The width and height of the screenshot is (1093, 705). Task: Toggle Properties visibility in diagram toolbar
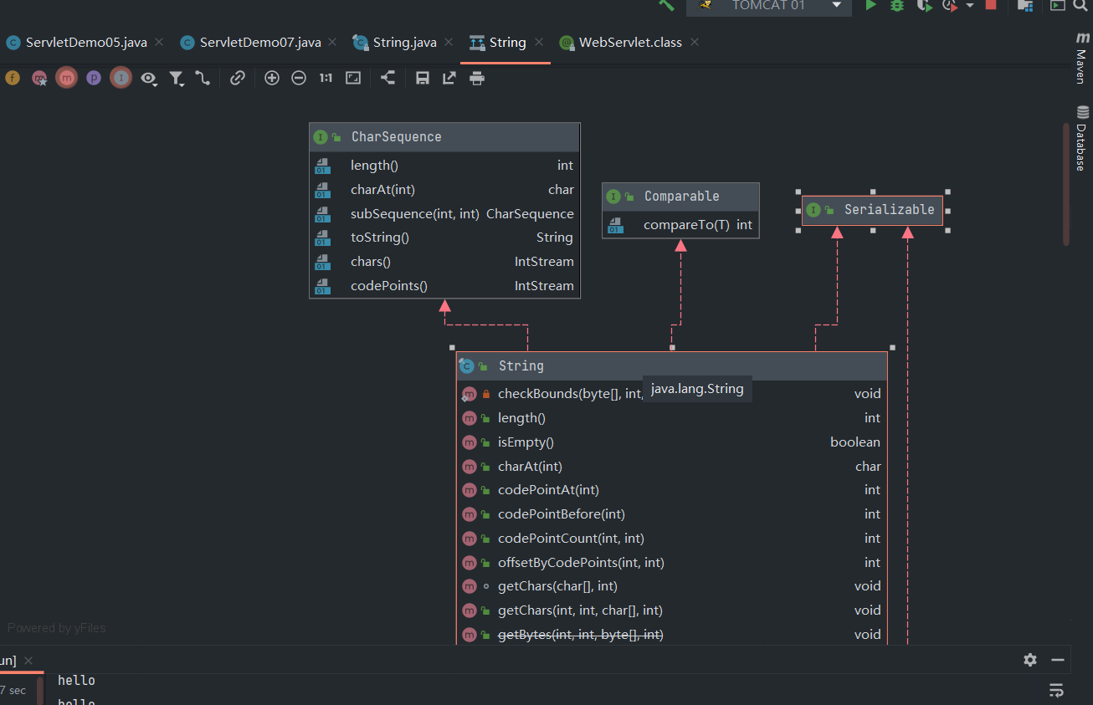click(94, 78)
